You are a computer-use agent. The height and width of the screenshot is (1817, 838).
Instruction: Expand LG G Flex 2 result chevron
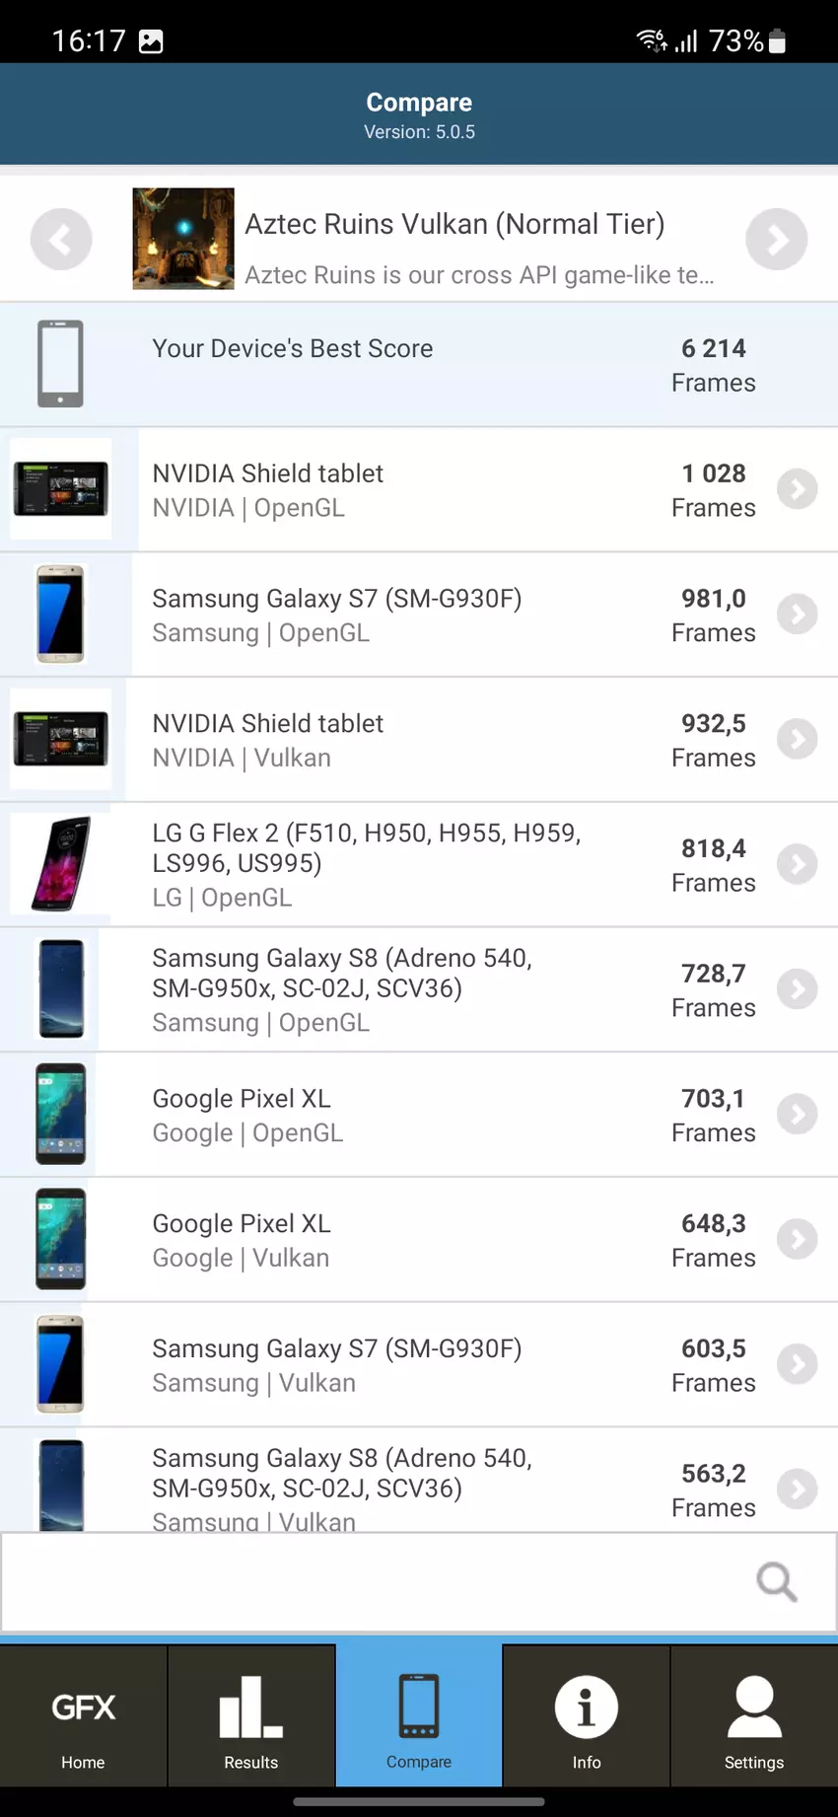click(x=797, y=864)
